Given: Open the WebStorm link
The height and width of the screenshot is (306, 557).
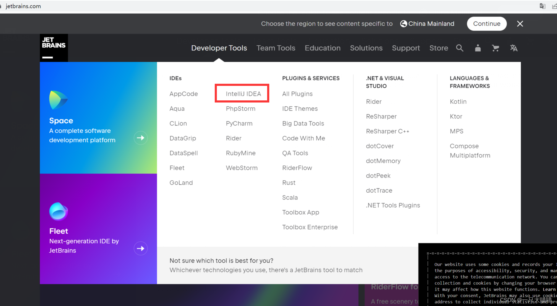Looking at the screenshot, I should click(242, 168).
